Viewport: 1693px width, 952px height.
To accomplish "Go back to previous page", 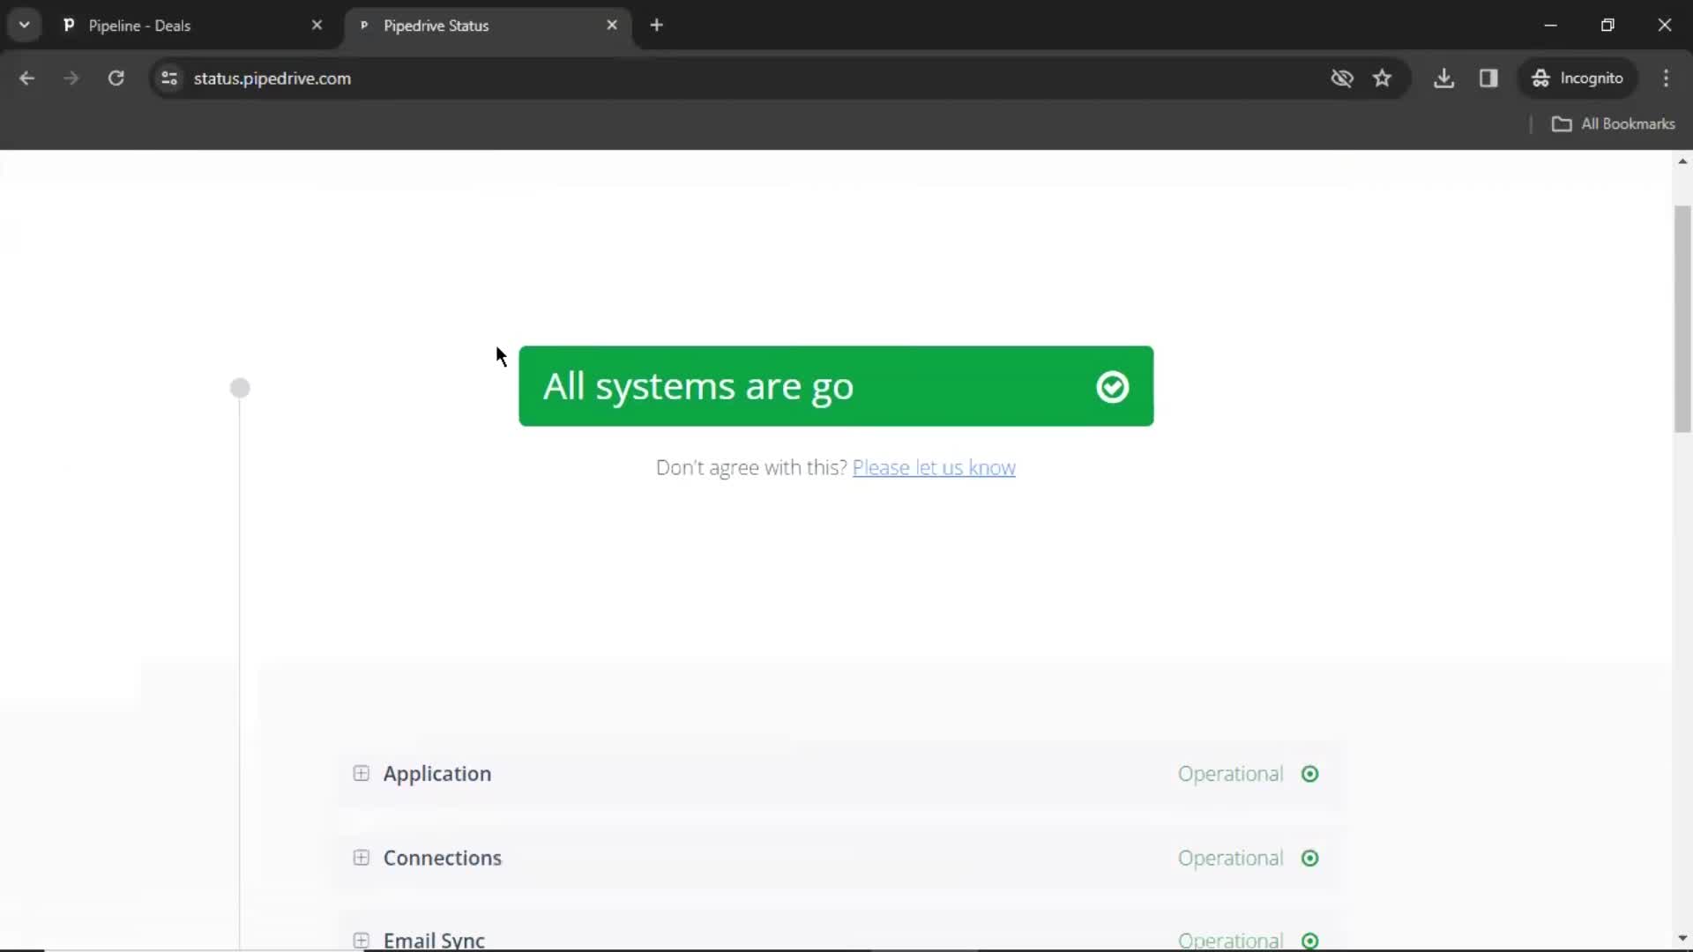I will tap(27, 78).
